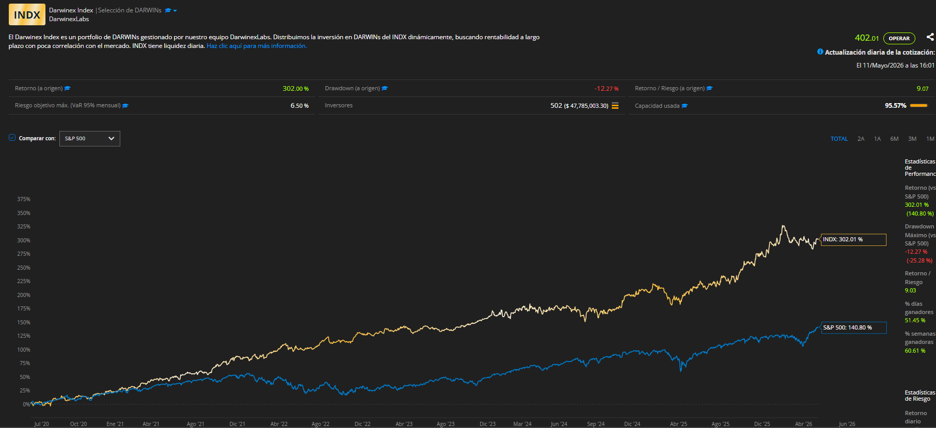Select the TOTAL time range
The height and width of the screenshot is (428, 936).
[x=839, y=139]
